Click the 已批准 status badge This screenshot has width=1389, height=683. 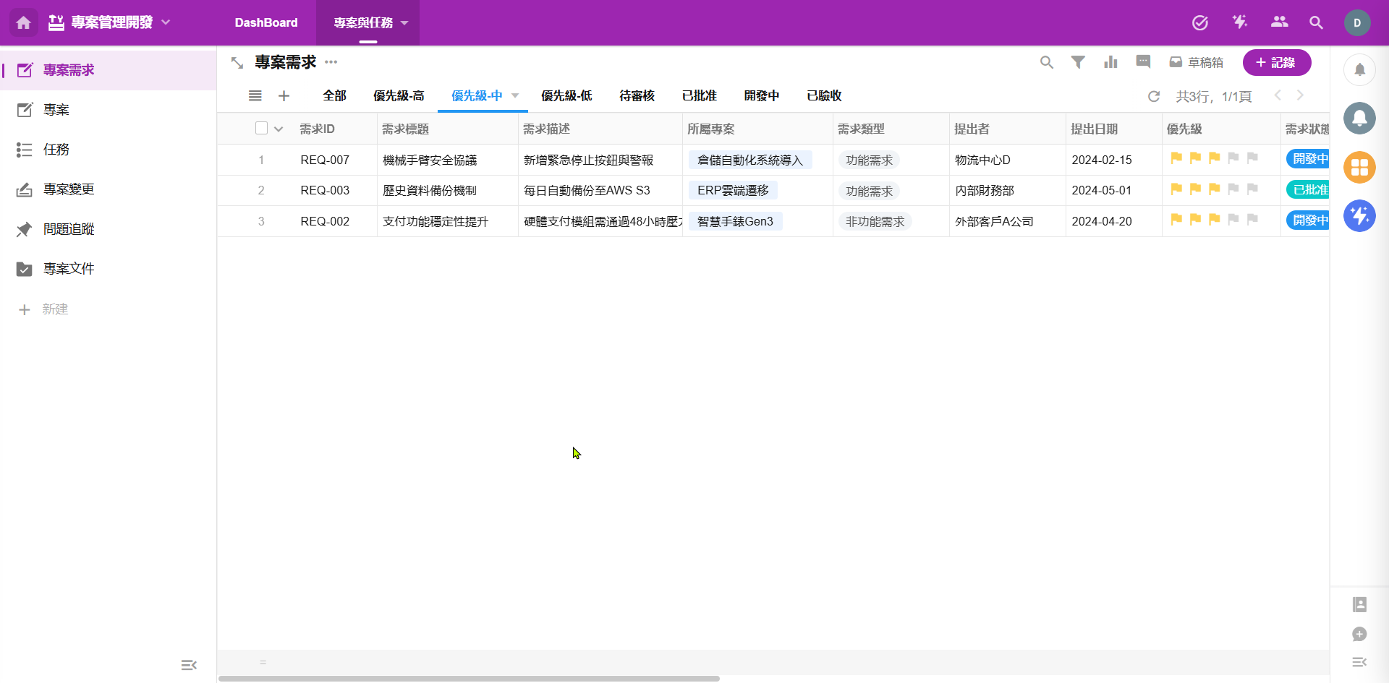(x=1309, y=190)
